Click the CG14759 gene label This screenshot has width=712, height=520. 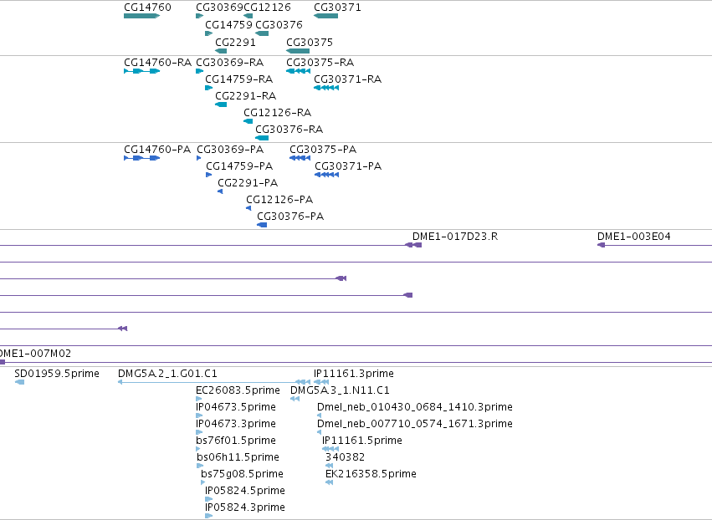click(228, 24)
